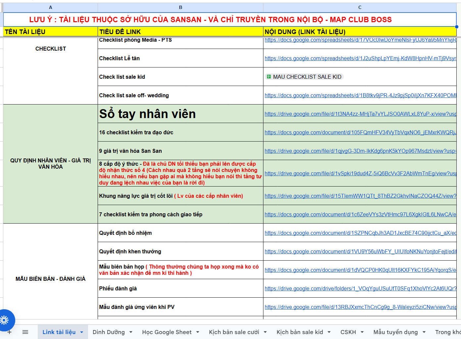Open the link for Checklist Lễ tân
This screenshot has width=461, height=339.
coord(360,58)
